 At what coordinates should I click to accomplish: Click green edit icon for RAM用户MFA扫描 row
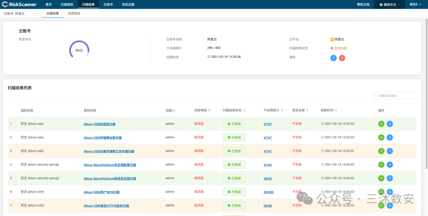(381, 192)
